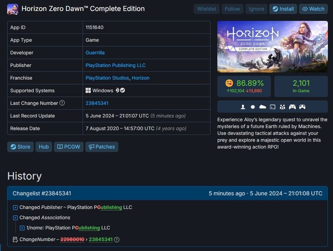Click the Steam Cloud icon
333x251 pixels.
point(263,107)
